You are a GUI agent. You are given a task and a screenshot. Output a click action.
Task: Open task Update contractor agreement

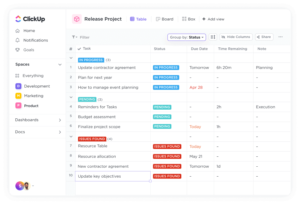(x=107, y=68)
